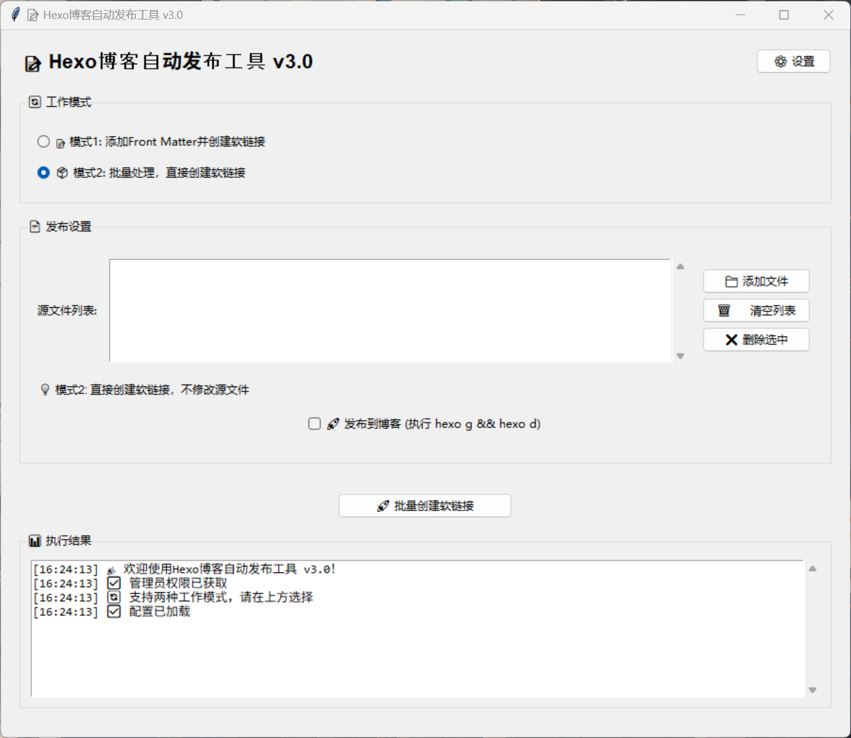Click the feather app icon in title bar
This screenshot has height=738, width=851.
tap(15, 14)
